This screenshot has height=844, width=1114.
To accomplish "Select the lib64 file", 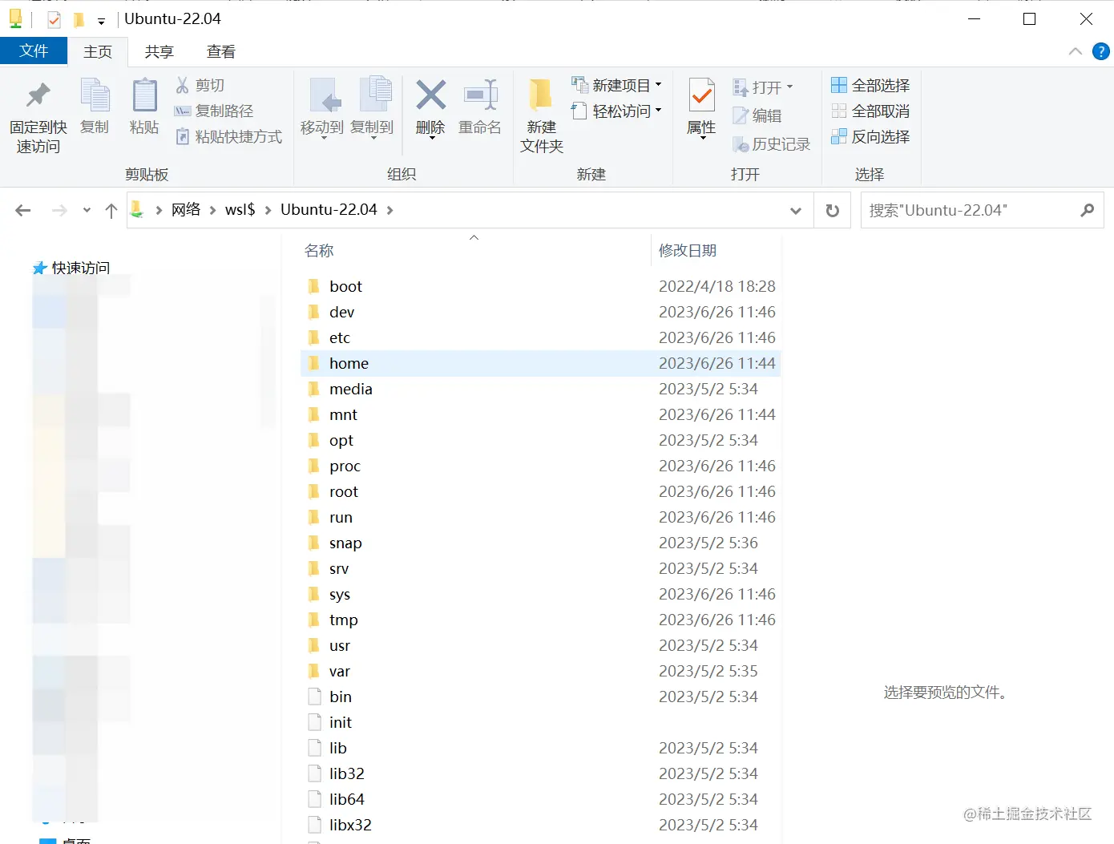I will pyautogui.click(x=540, y=799).
